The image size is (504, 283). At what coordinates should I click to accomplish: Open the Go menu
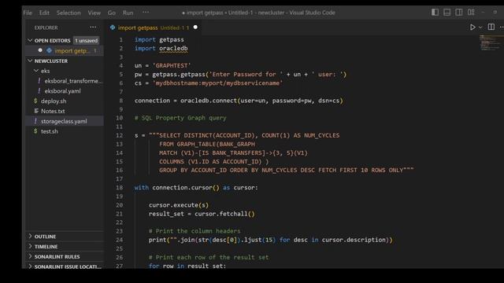[x=112, y=13]
